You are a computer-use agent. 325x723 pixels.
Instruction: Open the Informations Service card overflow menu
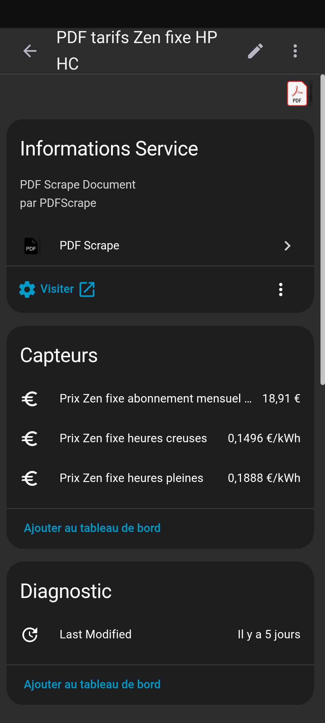[x=281, y=290]
